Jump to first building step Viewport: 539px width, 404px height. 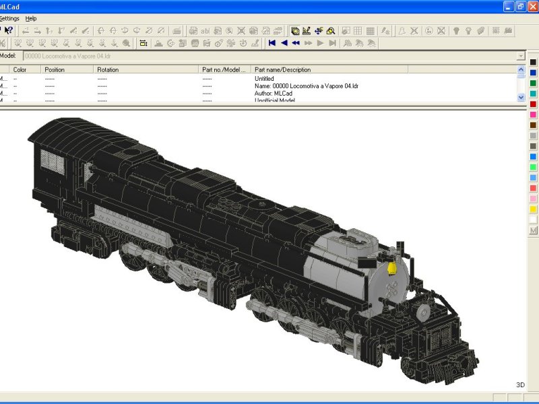point(272,43)
